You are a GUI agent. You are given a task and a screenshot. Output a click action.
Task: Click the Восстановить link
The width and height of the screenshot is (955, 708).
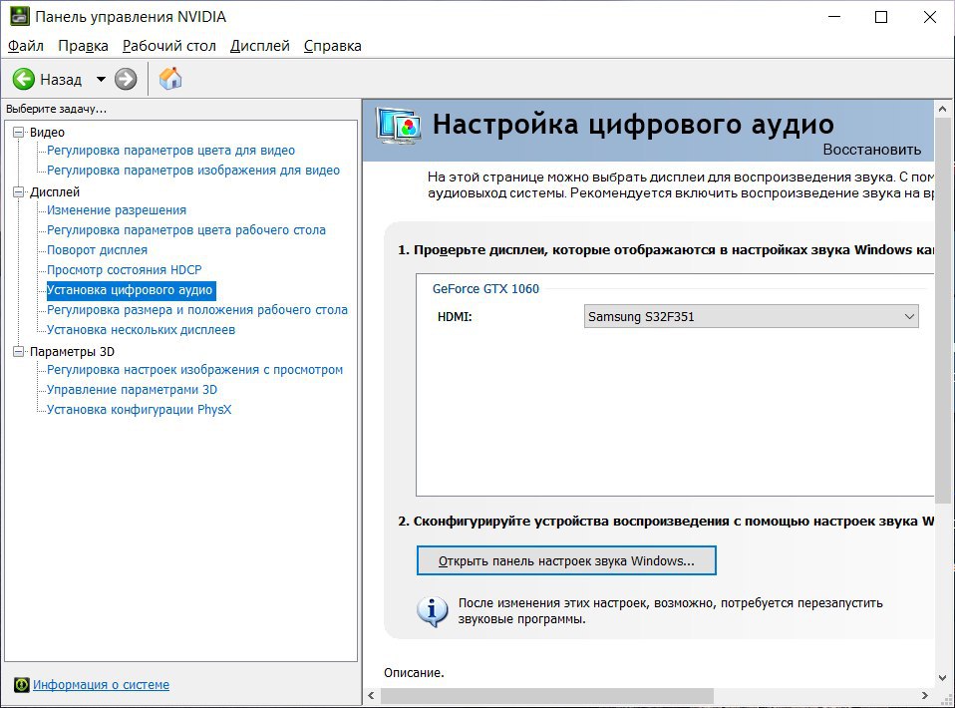click(872, 150)
